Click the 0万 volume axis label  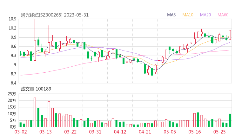pos(13,127)
